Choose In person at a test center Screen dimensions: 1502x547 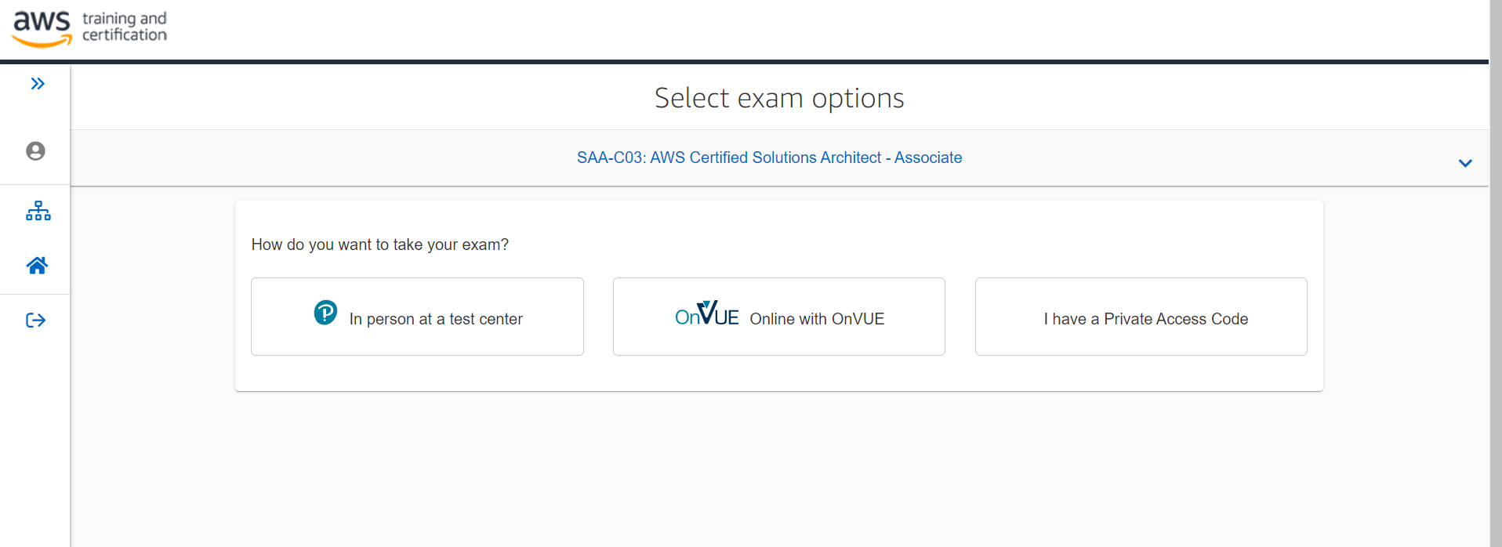point(417,317)
